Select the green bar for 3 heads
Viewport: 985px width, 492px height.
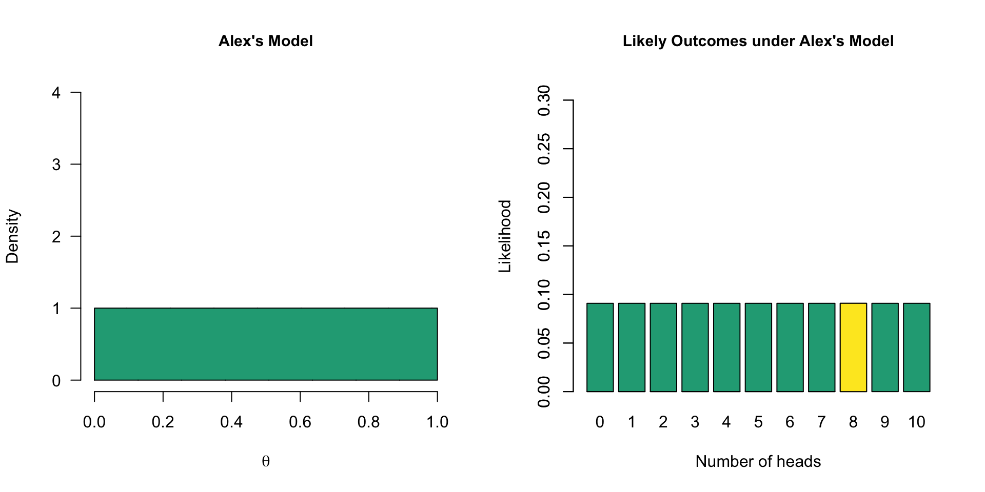695,347
